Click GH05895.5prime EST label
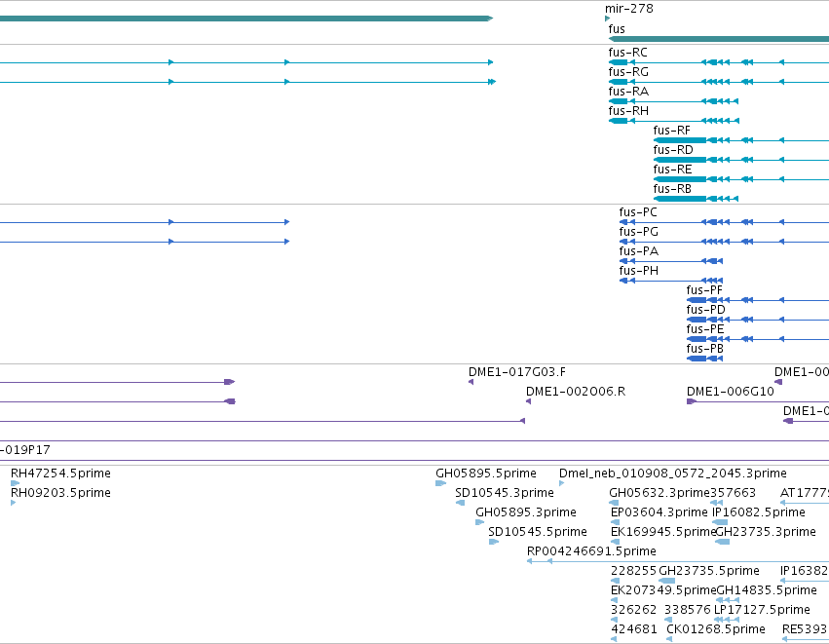Viewport: 829px width, 644px height. click(486, 474)
